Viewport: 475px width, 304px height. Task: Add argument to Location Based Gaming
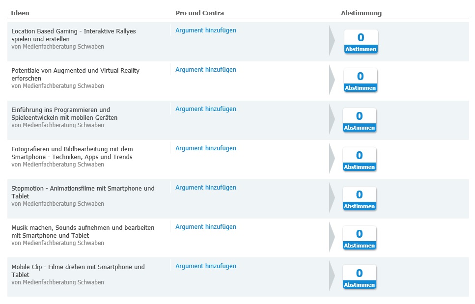pyautogui.click(x=206, y=30)
